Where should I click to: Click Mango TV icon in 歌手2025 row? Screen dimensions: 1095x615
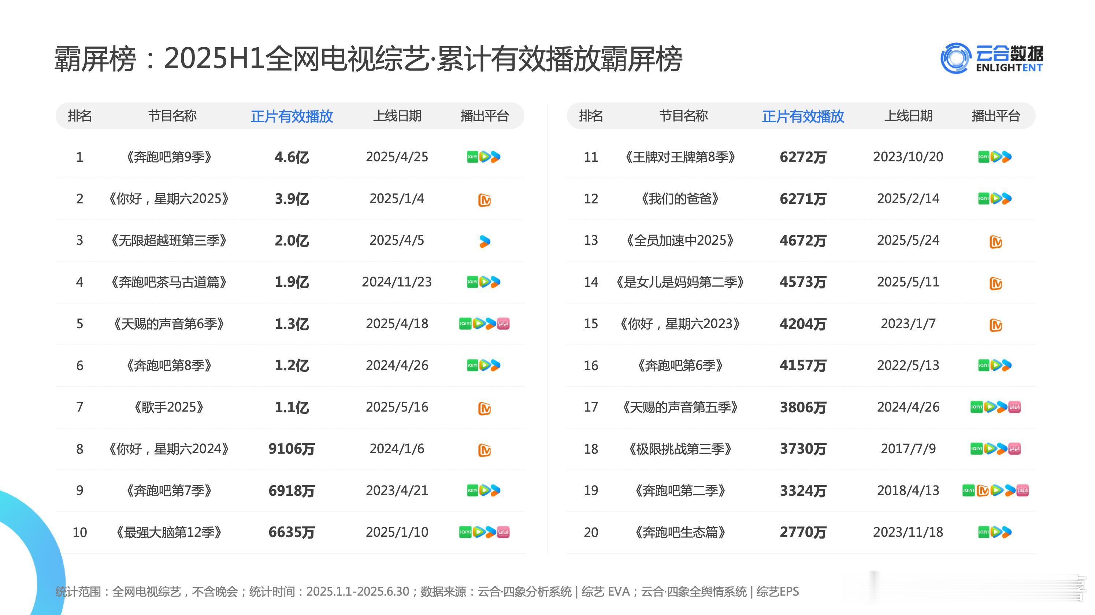click(x=485, y=409)
